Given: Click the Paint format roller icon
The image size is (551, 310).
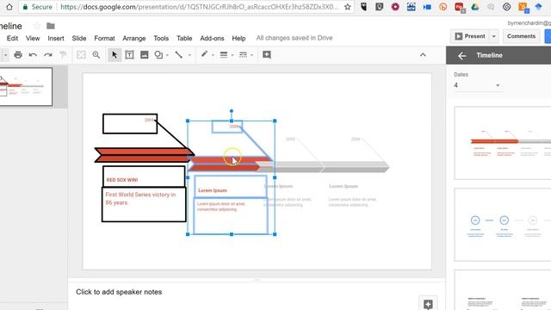Looking at the screenshot, I should click(x=63, y=55).
